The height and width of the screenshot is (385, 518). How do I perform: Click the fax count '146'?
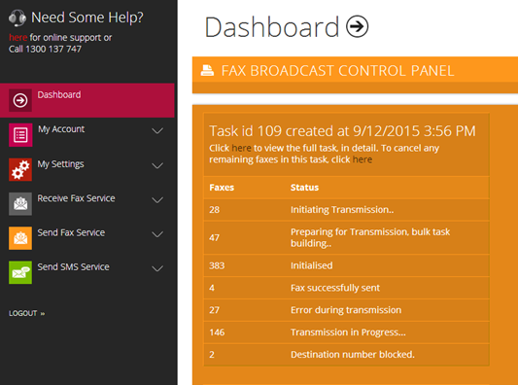(x=217, y=332)
